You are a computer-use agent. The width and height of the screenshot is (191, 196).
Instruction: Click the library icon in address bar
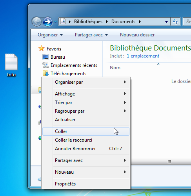pyautogui.click(x=63, y=22)
